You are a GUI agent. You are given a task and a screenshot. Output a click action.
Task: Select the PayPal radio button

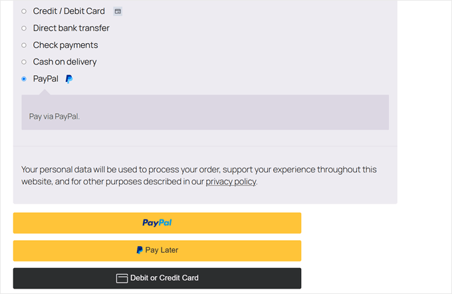click(x=25, y=78)
